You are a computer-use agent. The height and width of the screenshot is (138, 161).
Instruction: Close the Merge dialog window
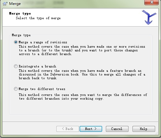point(151,2)
